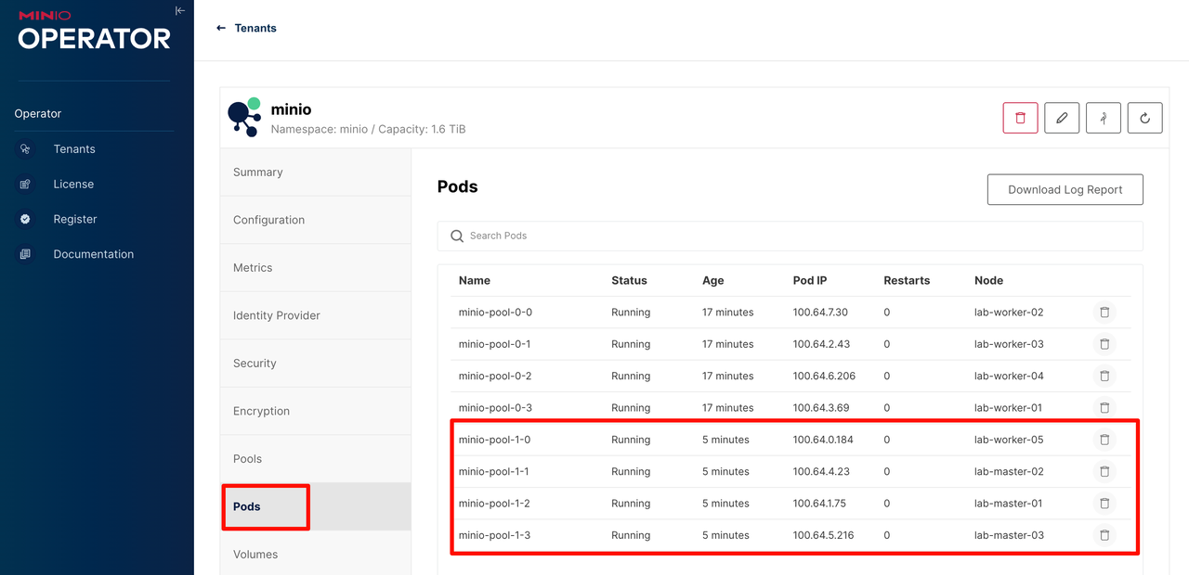Click the back arrow next to Tenants

click(x=221, y=28)
